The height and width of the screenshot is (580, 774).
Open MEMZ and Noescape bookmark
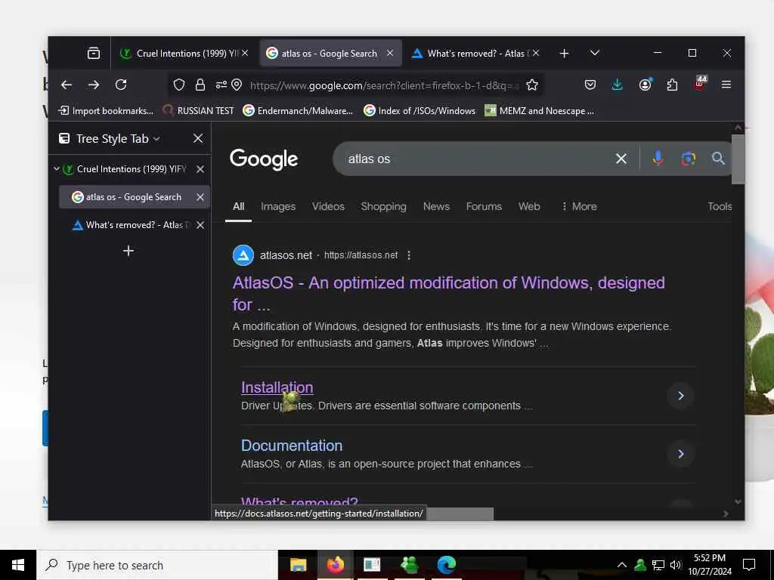pos(539,110)
